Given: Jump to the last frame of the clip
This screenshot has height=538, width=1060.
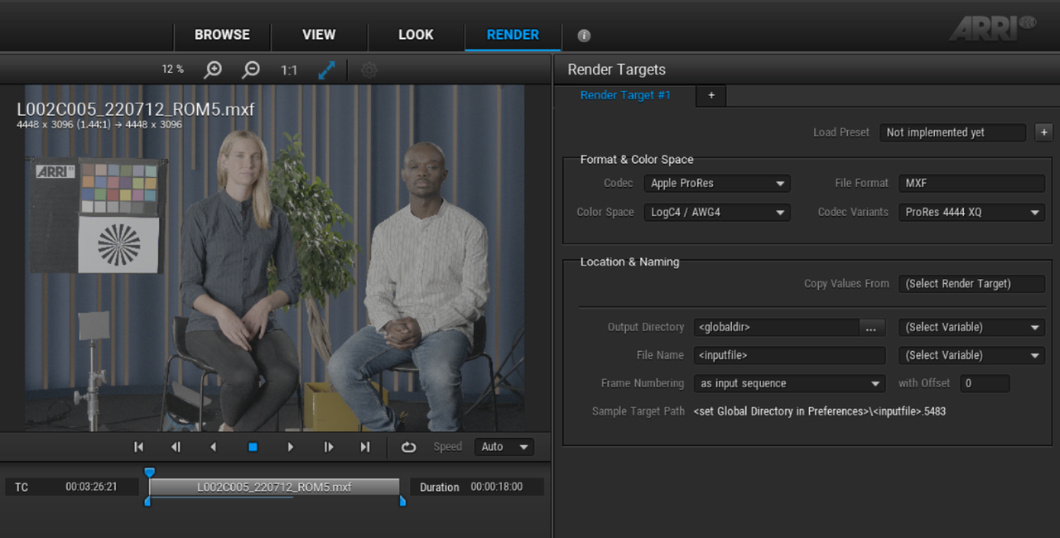Looking at the screenshot, I should (x=365, y=447).
